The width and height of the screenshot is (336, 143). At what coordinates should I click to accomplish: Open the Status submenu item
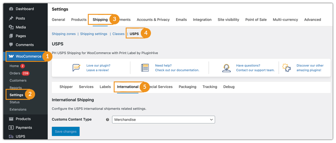(x=14, y=102)
